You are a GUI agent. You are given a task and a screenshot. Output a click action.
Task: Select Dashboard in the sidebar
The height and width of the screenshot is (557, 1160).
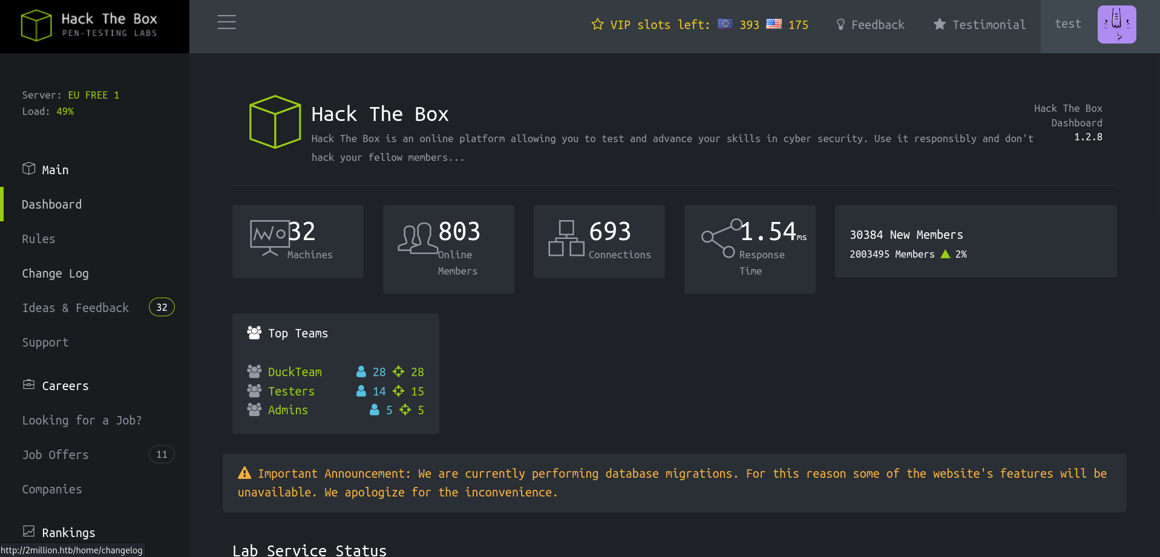click(x=52, y=204)
